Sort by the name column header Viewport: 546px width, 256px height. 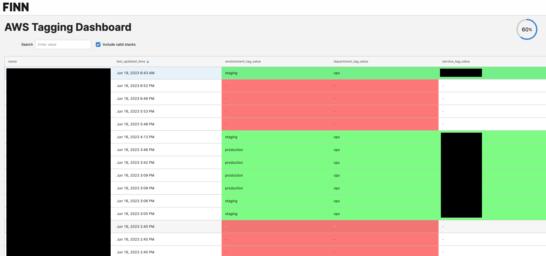click(x=13, y=61)
